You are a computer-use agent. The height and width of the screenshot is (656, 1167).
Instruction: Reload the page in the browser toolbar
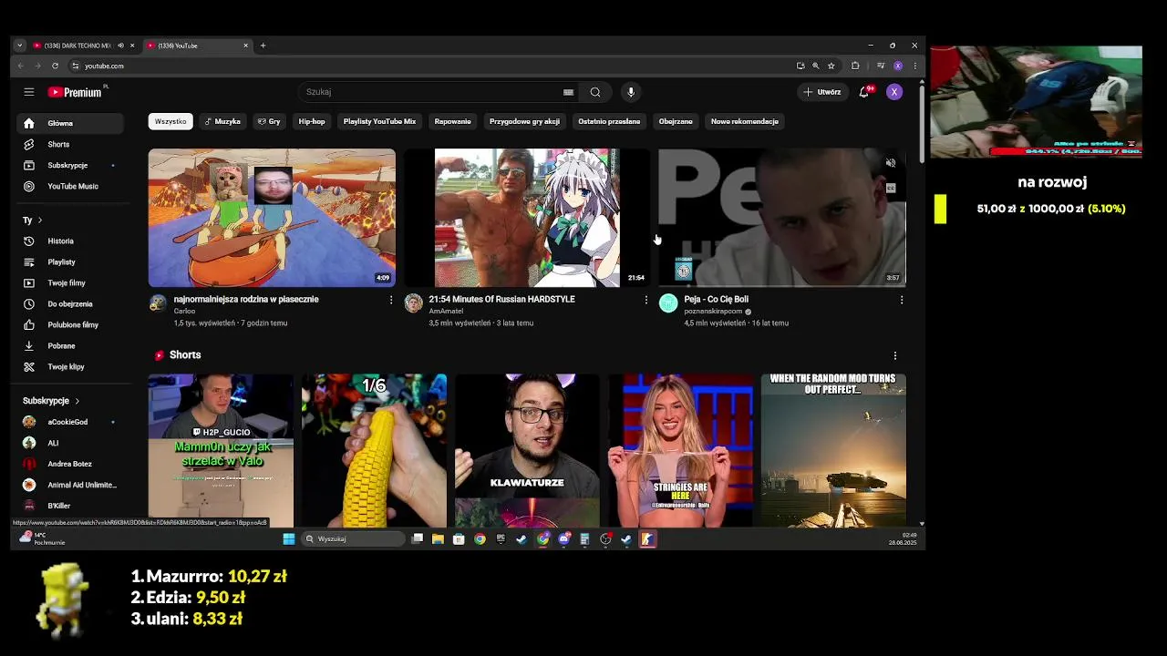click(x=55, y=66)
